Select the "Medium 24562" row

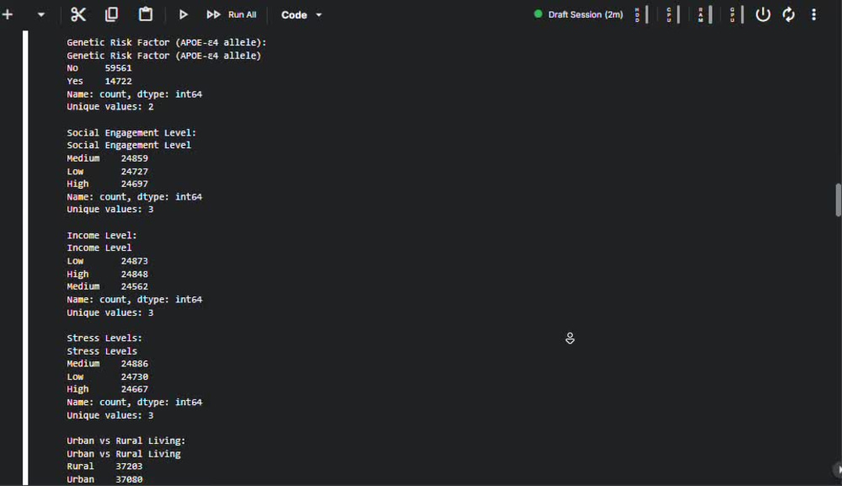pyautogui.click(x=108, y=286)
